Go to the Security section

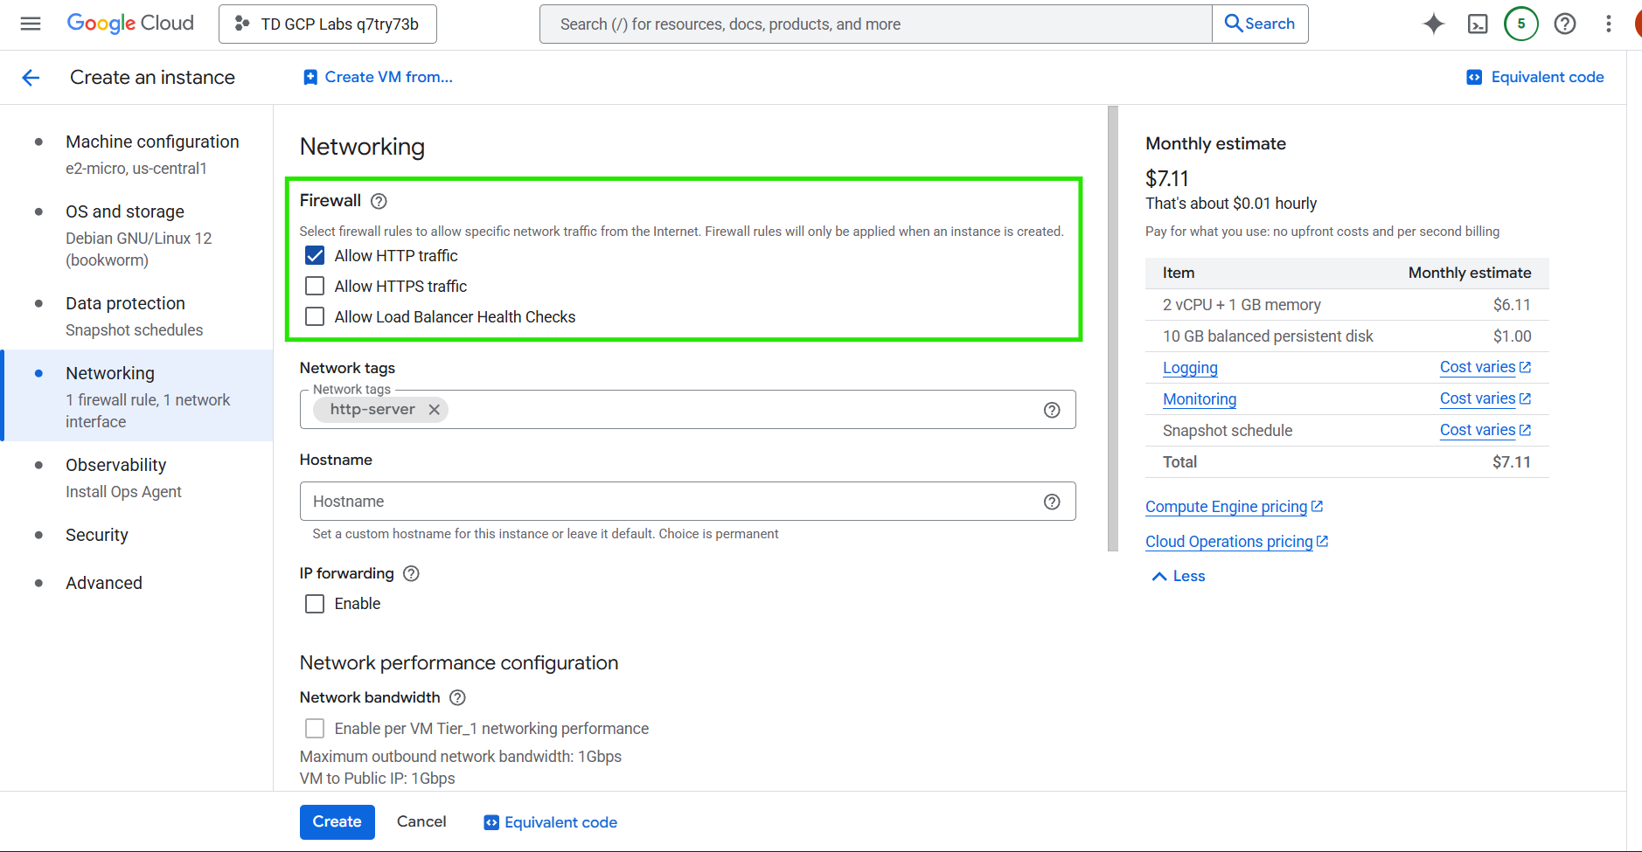pyautogui.click(x=97, y=534)
